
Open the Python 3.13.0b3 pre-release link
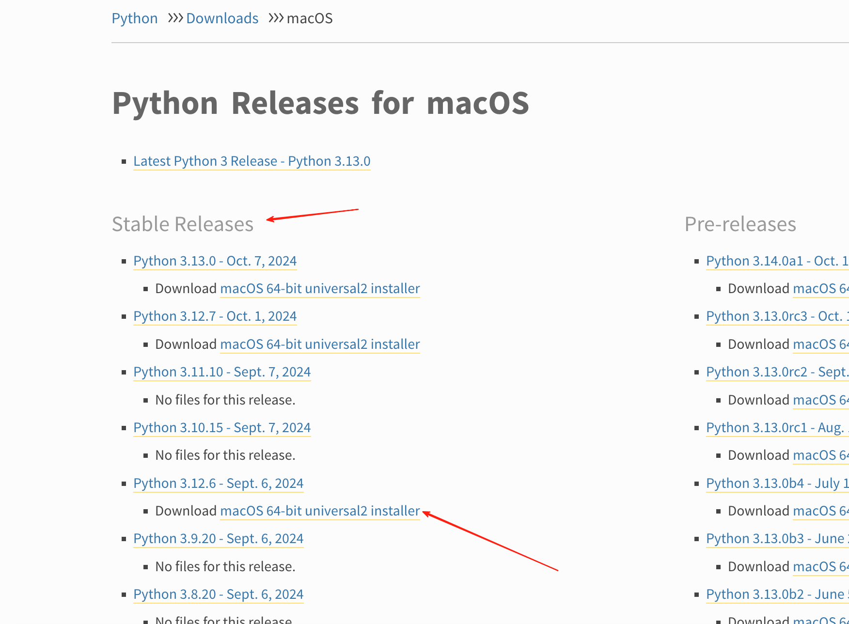click(777, 538)
